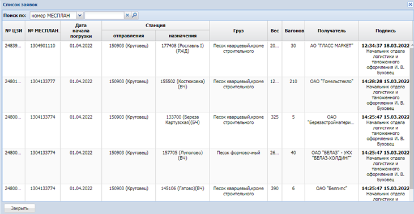Click the Закрыть button
The height and width of the screenshot is (214, 414).
tap(19, 208)
